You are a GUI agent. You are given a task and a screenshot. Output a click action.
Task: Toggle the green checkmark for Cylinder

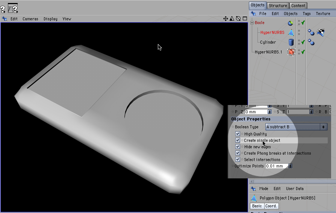(x=303, y=42)
